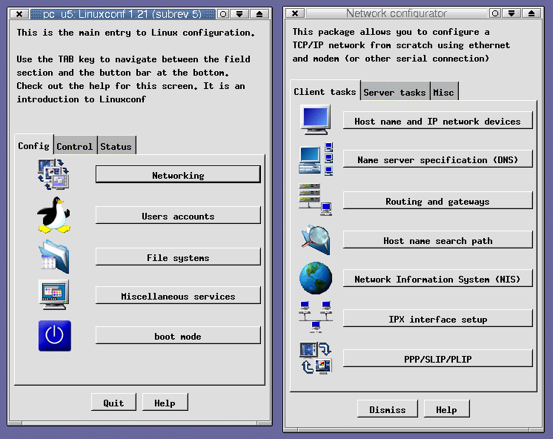Open Users accounts configuration
The width and height of the screenshot is (553, 439).
click(178, 216)
